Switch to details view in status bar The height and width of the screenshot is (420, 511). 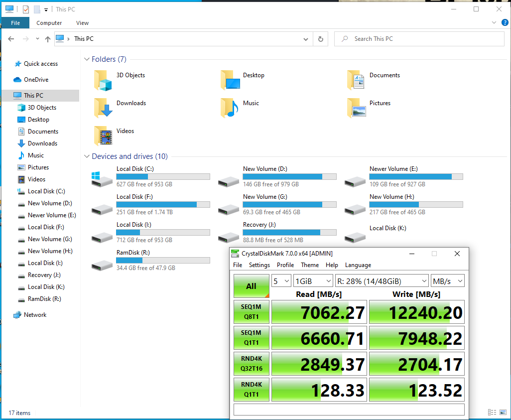coord(492,413)
